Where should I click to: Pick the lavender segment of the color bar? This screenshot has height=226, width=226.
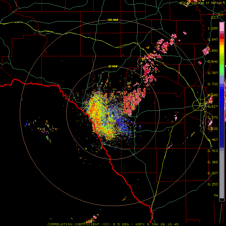222,80
